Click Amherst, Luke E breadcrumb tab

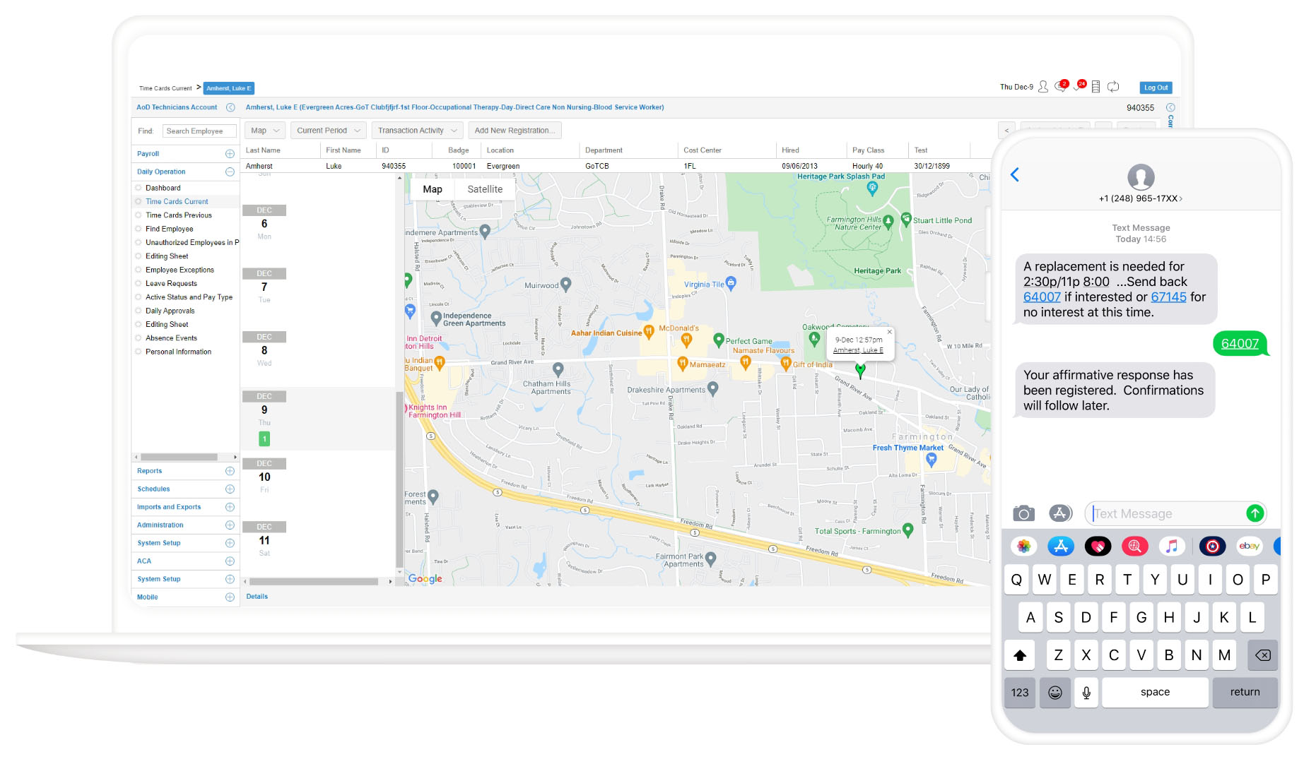(x=228, y=88)
